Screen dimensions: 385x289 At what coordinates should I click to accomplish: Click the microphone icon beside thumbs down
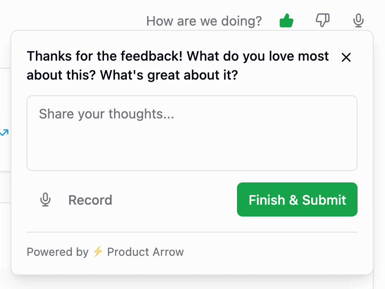click(x=359, y=21)
